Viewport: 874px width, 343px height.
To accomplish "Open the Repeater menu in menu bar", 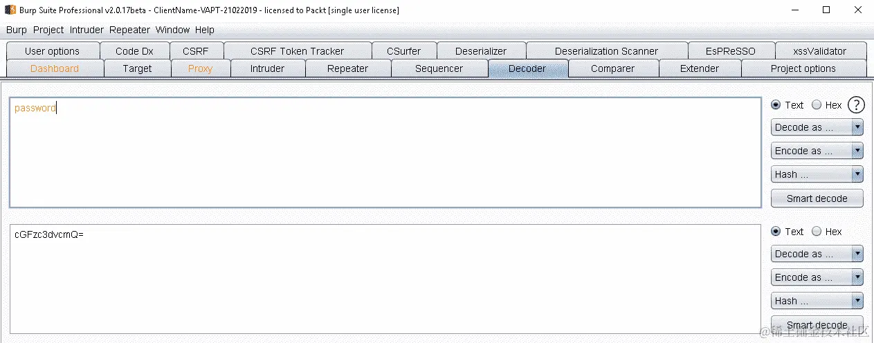I will (130, 30).
